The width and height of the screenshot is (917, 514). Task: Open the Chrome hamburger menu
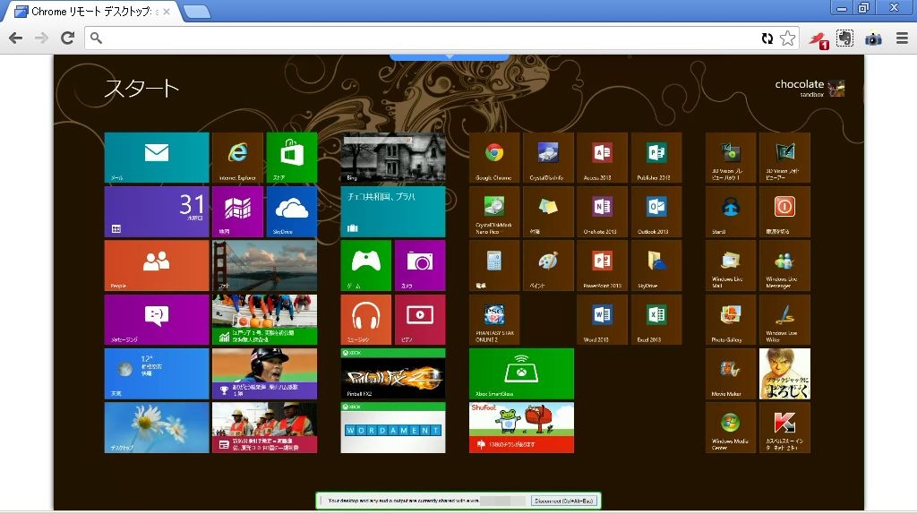tap(902, 38)
